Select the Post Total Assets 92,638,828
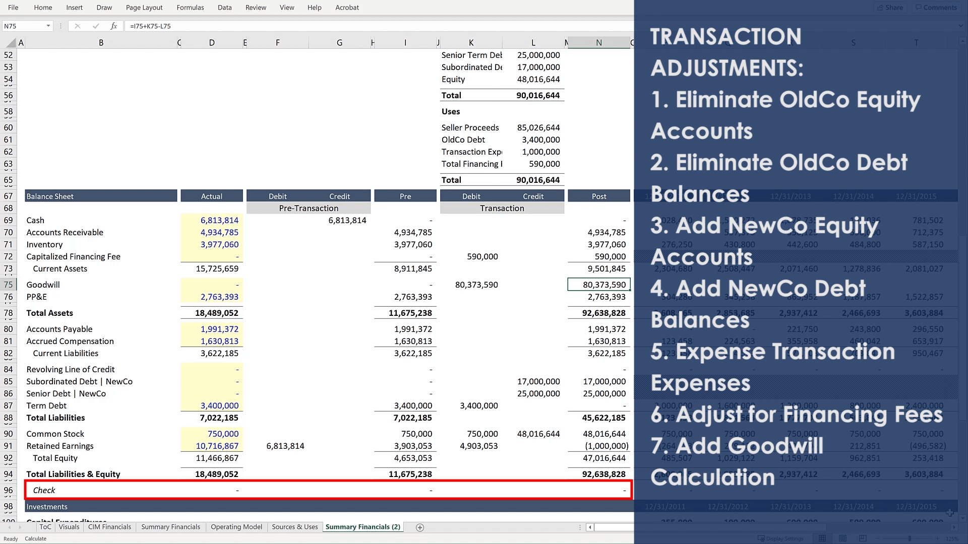The width and height of the screenshot is (968, 544). pos(603,313)
